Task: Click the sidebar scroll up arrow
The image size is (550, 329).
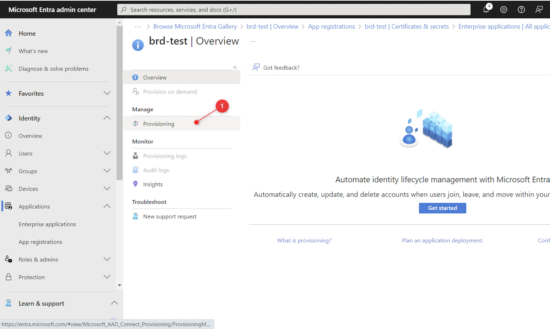Action: tap(119, 22)
